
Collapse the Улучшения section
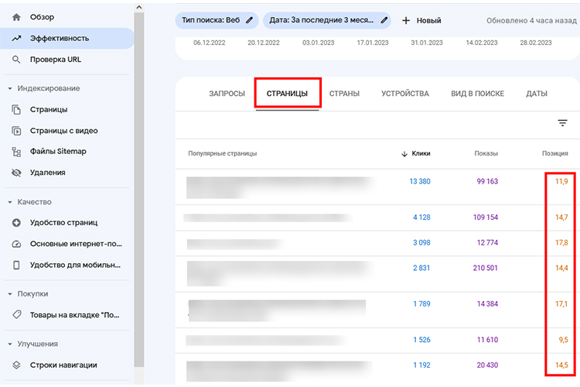click(9, 344)
